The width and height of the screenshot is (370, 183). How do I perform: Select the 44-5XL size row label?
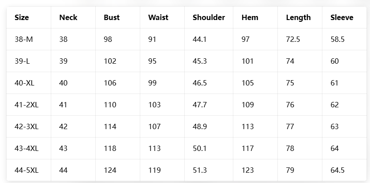pos(27,170)
